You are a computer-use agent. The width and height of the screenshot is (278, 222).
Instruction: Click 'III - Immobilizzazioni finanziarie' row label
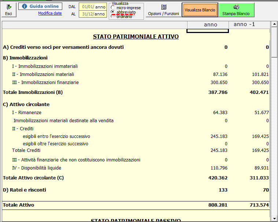pyautogui.click(x=45, y=83)
